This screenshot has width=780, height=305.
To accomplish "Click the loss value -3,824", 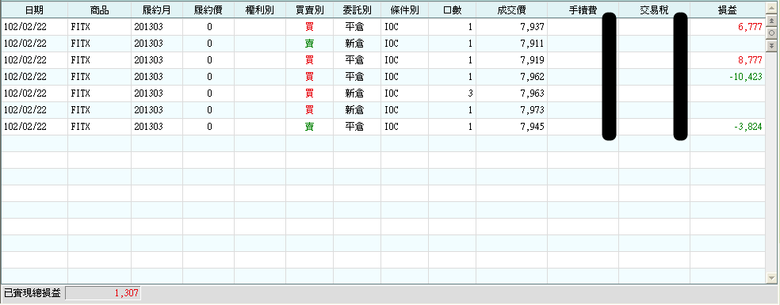I will point(748,127).
